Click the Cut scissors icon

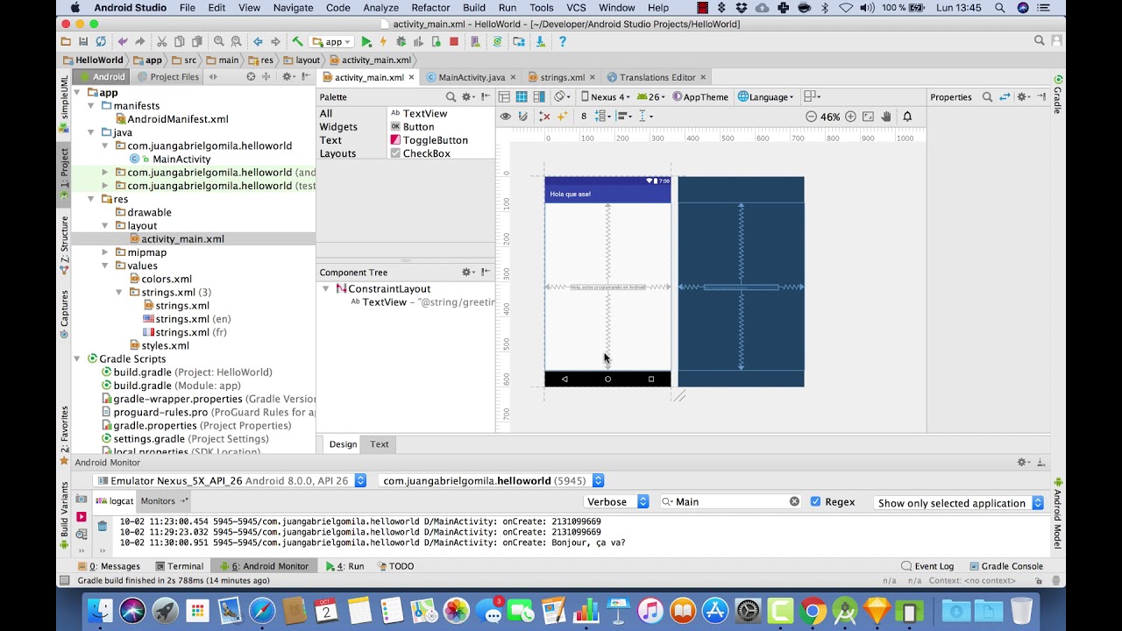[161, 41]
